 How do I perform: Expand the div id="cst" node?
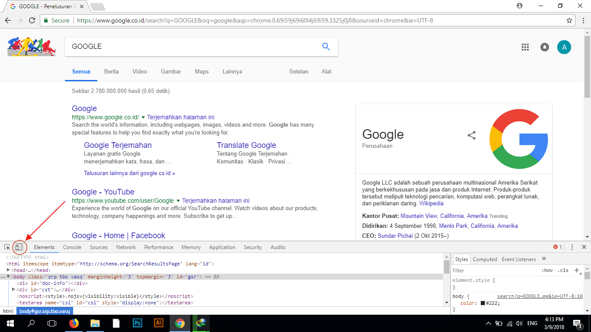point(14,289)
